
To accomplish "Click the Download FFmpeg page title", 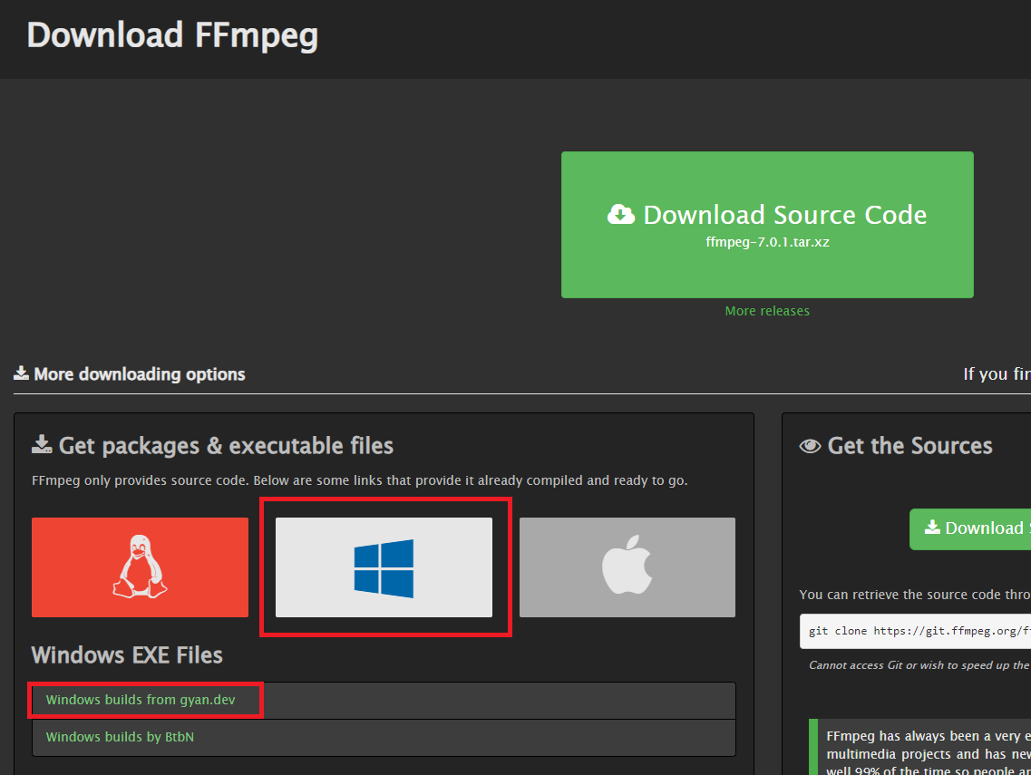I will (x=172, y=36).
